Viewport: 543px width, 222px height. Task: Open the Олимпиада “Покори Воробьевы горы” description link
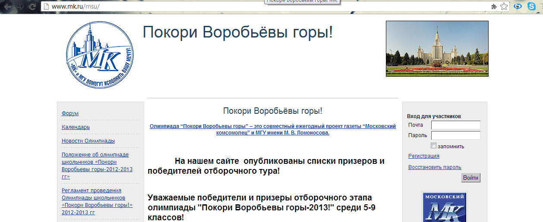coord(273,129)
